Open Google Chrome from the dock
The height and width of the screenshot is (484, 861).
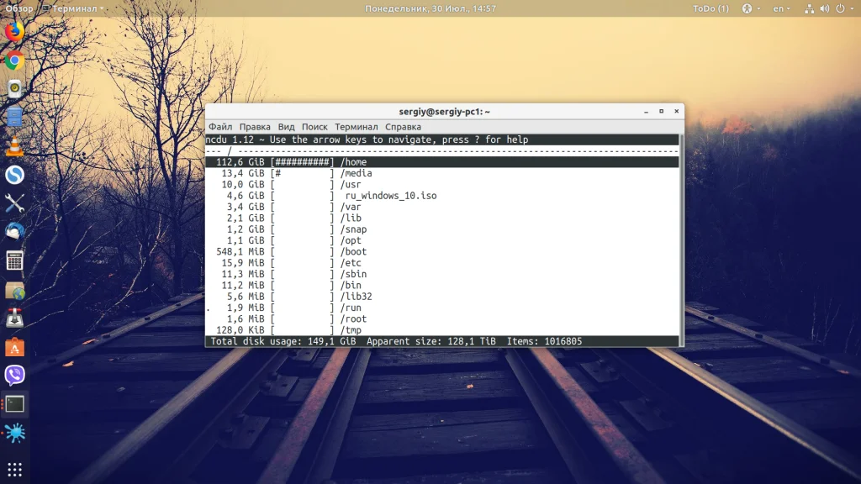tap(15, 60)
